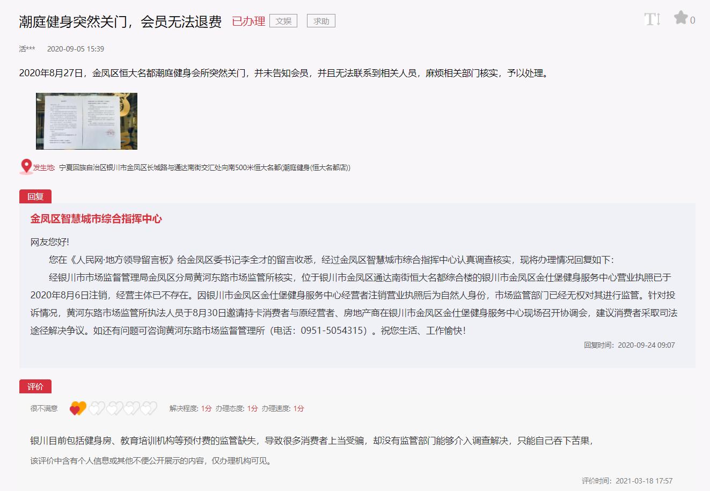Click the second empty heart rating icon

click(97, 409)
